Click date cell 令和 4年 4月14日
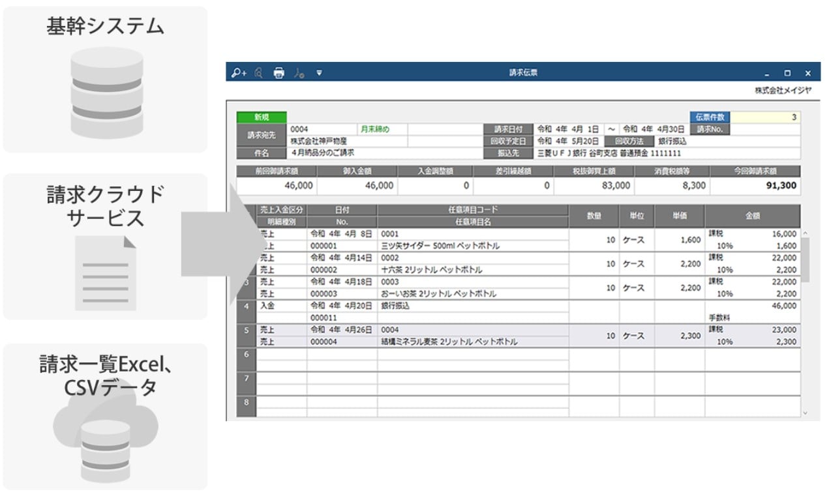The width and height of the screenshot is (829, 500). pos(342,257)
